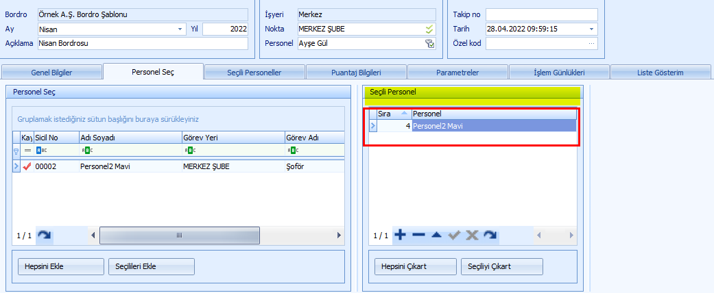
Task: Open the Özel kod ellipsis selector
Action: pyautogui.click(x=591, y=43)
